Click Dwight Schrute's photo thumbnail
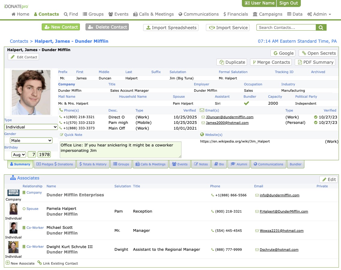 14,247
